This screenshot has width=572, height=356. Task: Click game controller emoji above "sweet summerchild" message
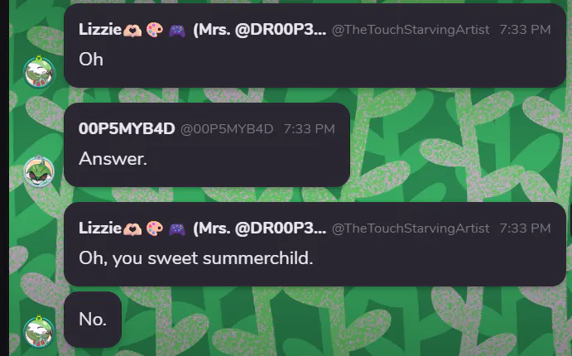pos(177,229)
